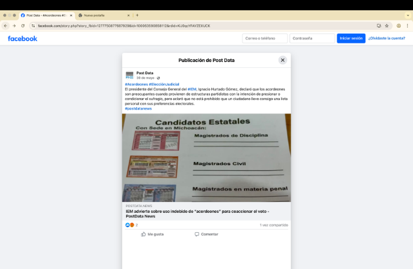Reload the current page
Viewport: 413px width, 269px height.
pyautogui.click(x=23, y=26)
